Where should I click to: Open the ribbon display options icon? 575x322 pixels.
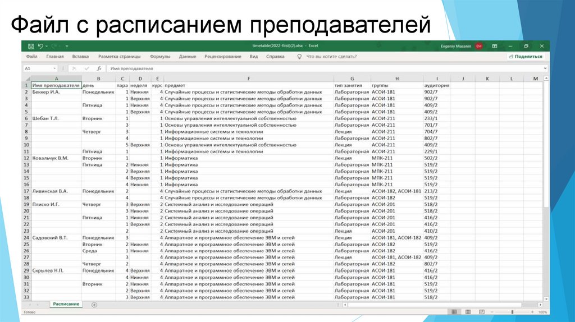494,46
